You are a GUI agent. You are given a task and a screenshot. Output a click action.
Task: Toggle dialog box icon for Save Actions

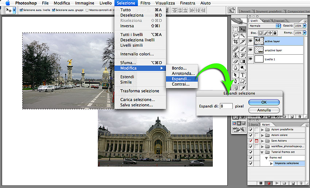point(256,141)
